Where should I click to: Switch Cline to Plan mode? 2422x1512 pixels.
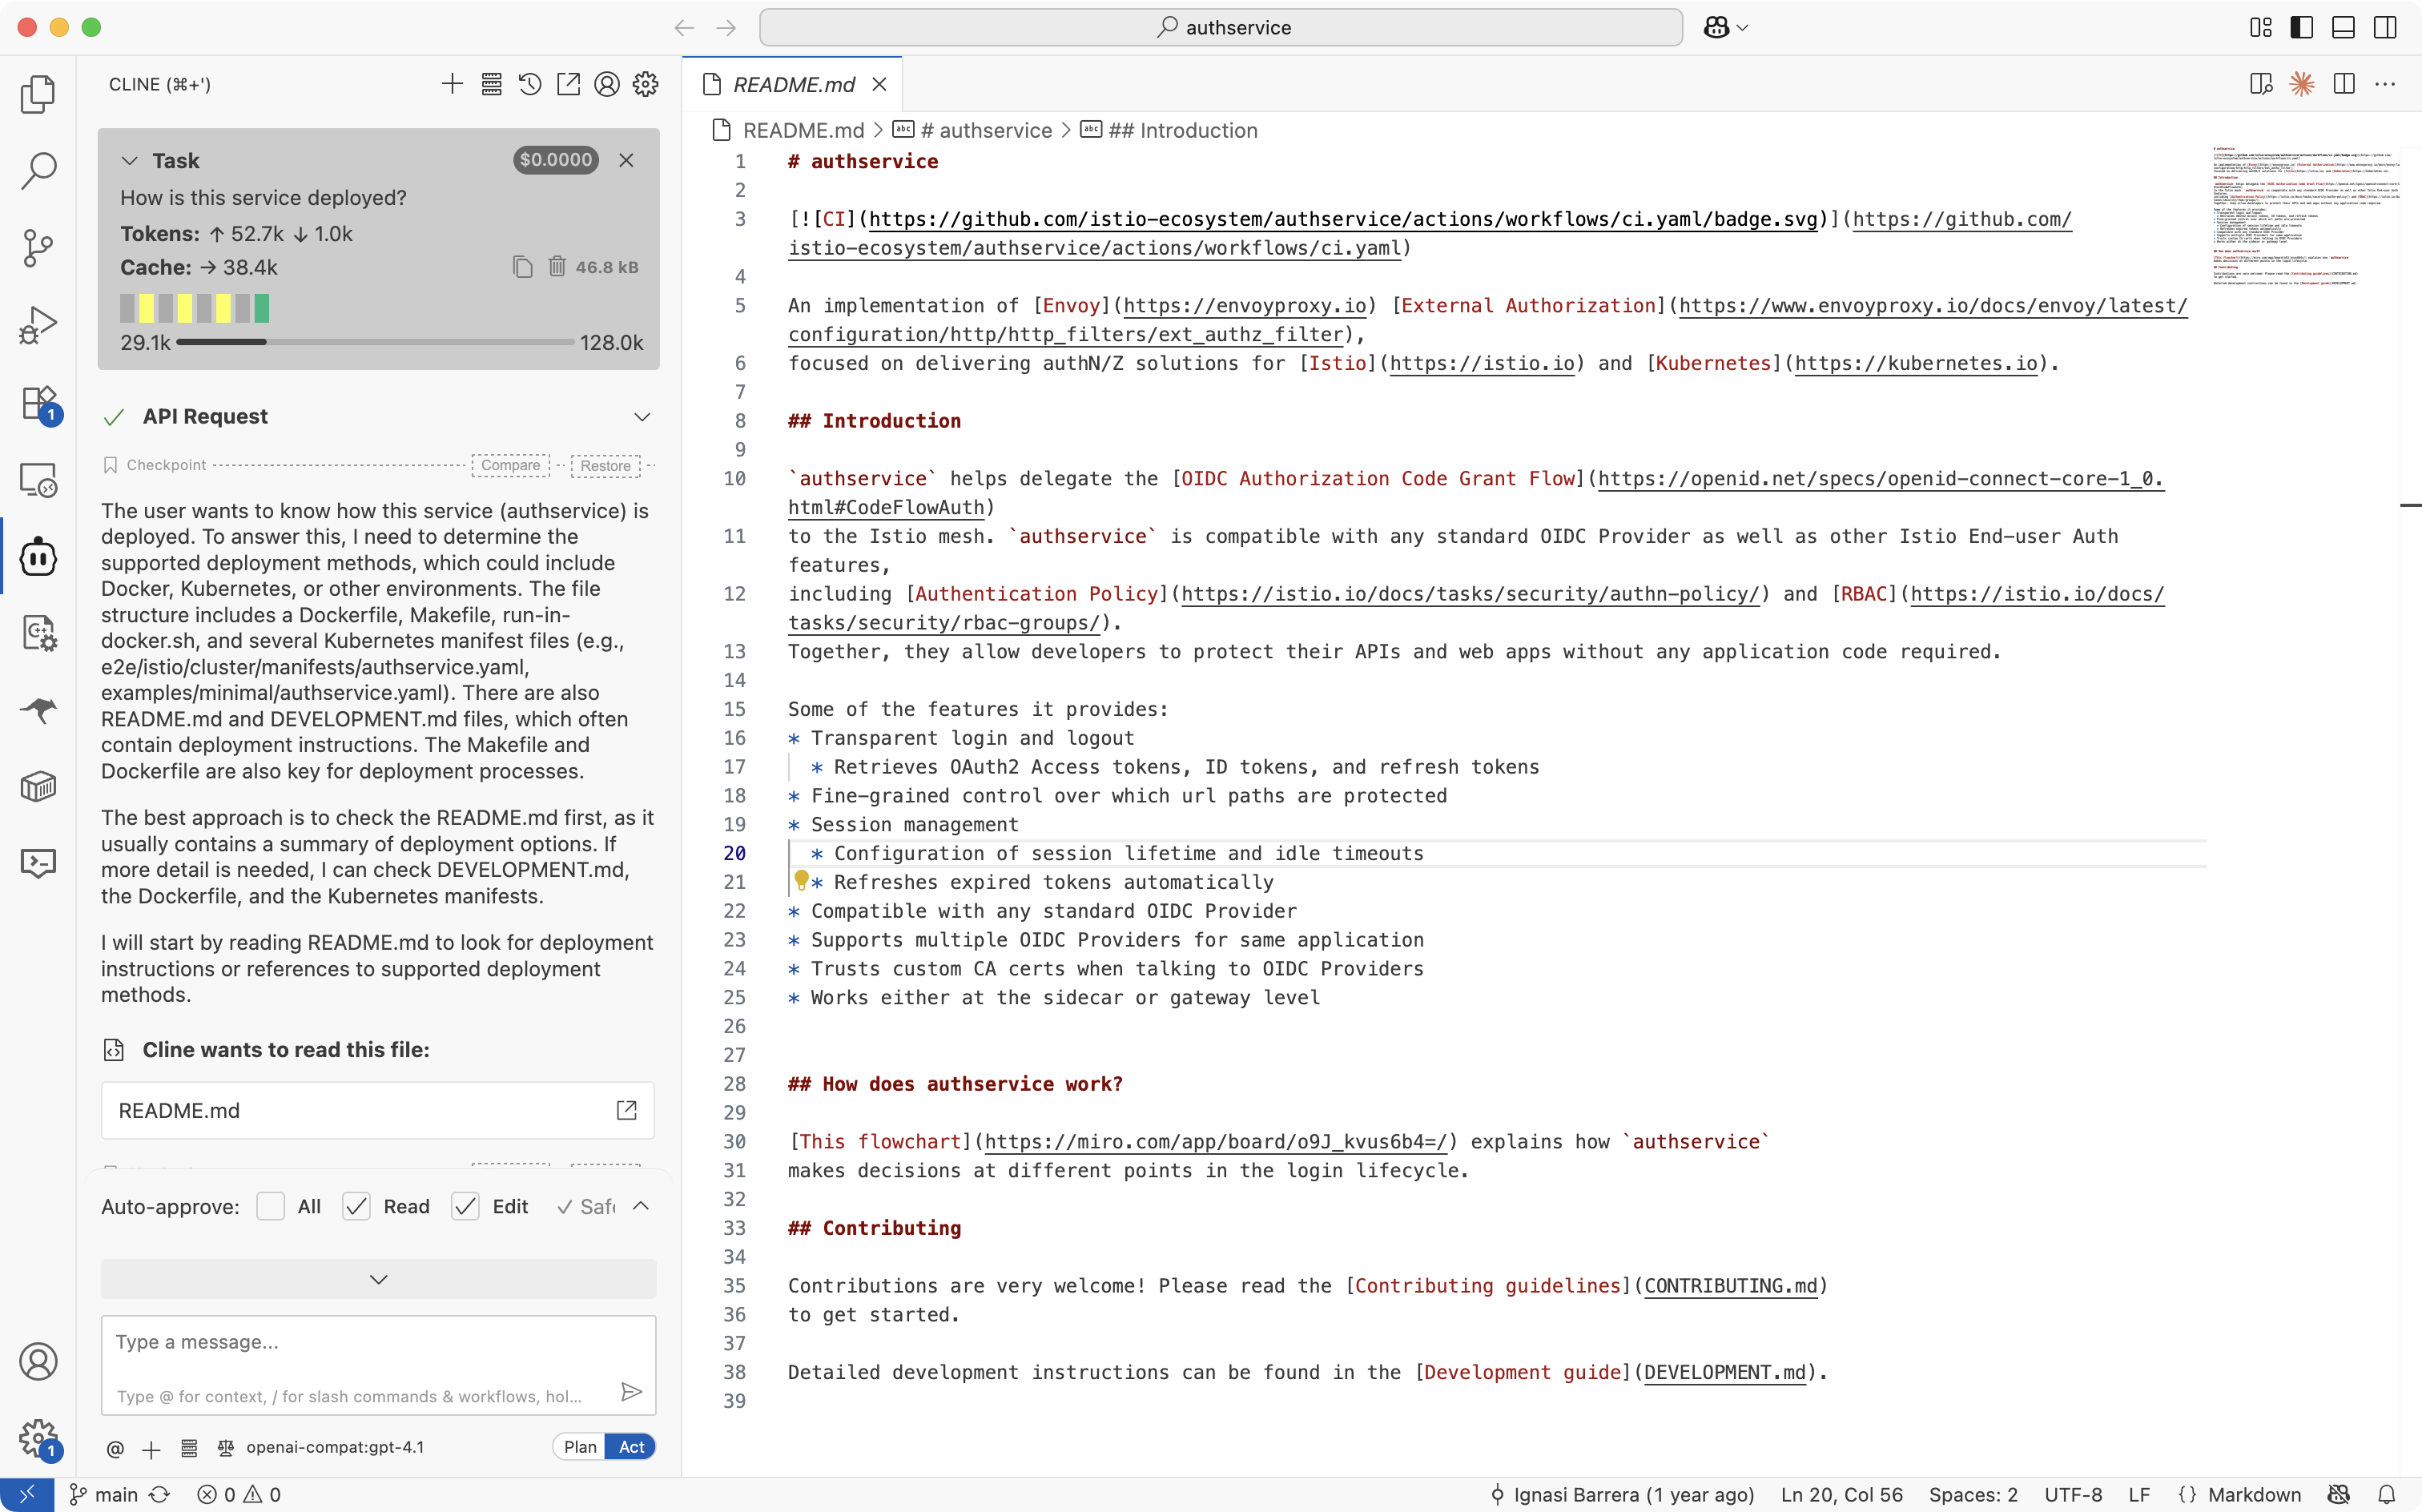coord(580,1446)
